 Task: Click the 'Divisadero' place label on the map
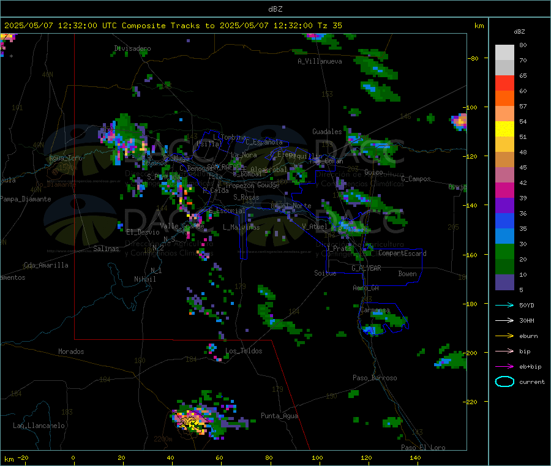coord(132,48)
